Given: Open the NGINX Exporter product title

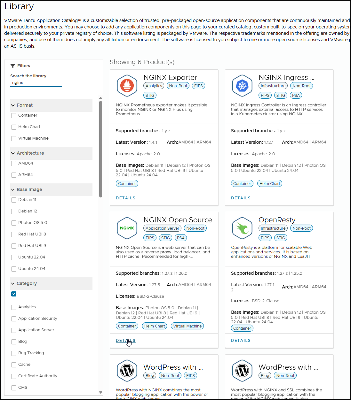Looking at the screenshot, I should click(170, 77).
